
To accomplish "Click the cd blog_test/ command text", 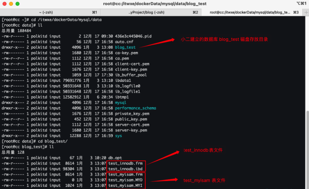I will coord(53,141).
